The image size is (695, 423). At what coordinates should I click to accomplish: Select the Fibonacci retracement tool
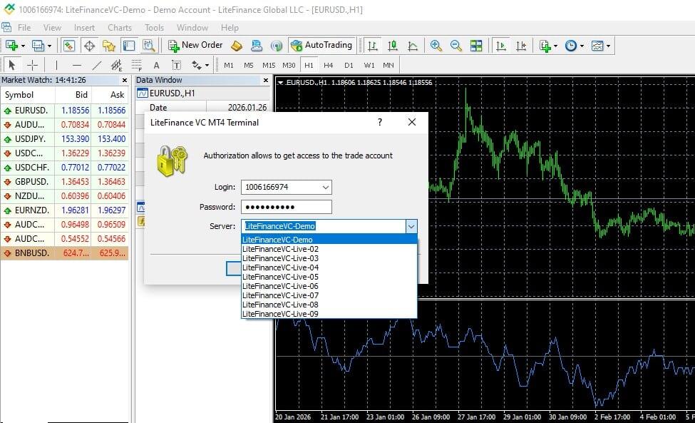click(x=135, y=64)
